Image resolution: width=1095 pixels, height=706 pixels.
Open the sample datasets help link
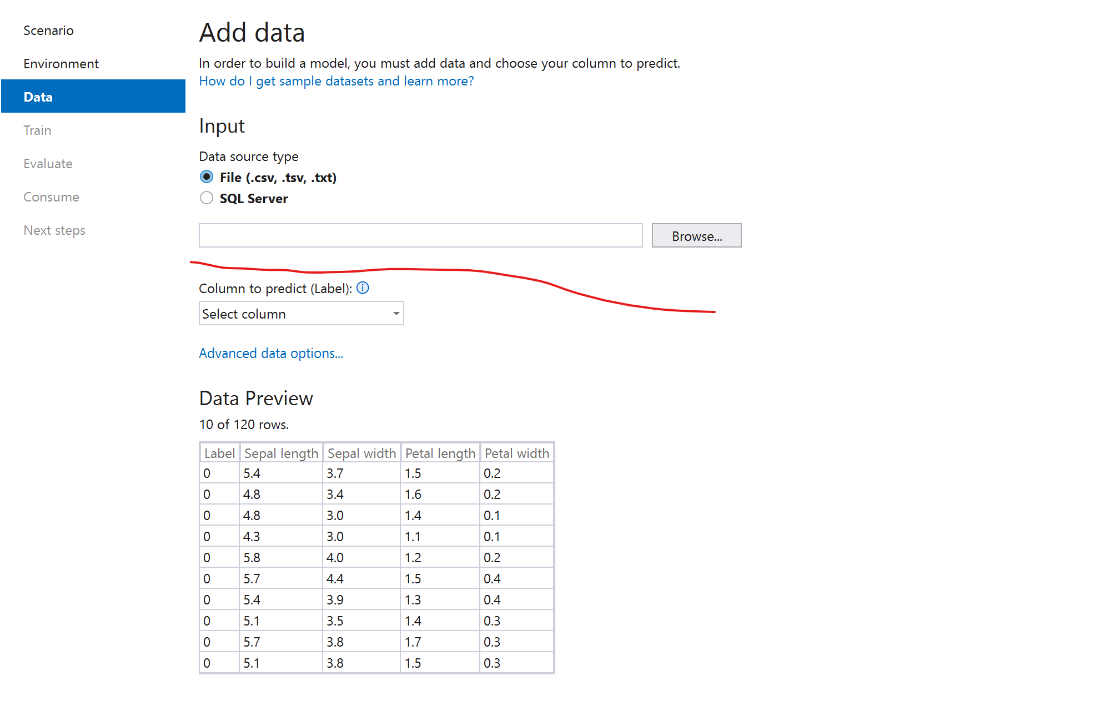pyautogui.click(x=336, y=81)
